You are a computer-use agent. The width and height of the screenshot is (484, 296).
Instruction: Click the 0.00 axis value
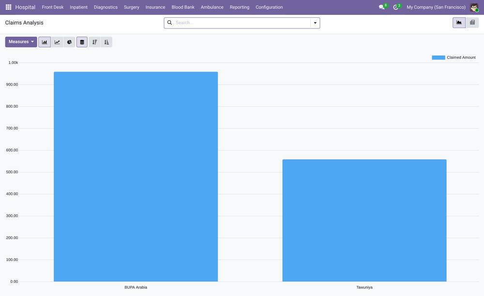(x=14, y=282)
